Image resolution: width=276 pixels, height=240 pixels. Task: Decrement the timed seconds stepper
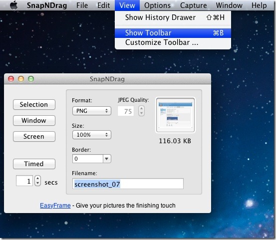tap(37, 183)
